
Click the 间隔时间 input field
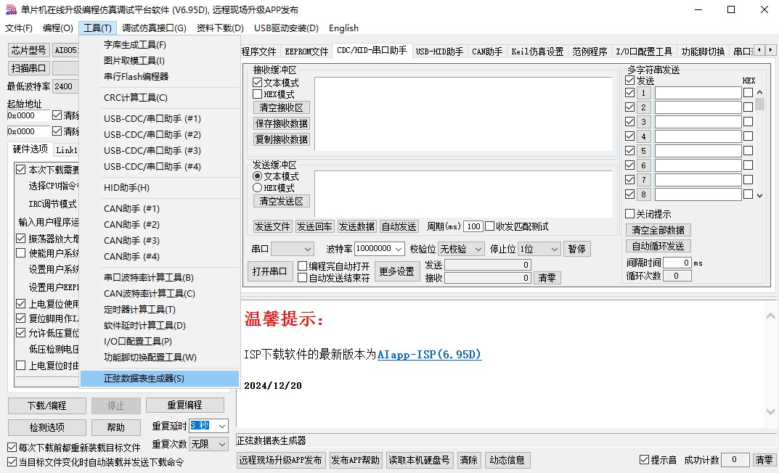(x=677, y=263)
